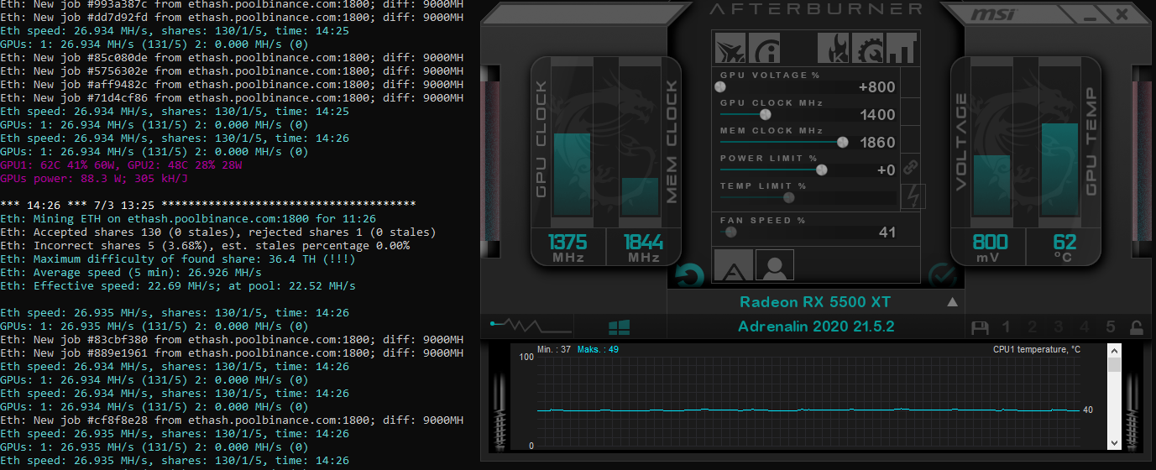Screen dimensions: 1156x470
Task: Click the Power Limit slider knob
Action: pyautogui.click(x=821, y=170)
